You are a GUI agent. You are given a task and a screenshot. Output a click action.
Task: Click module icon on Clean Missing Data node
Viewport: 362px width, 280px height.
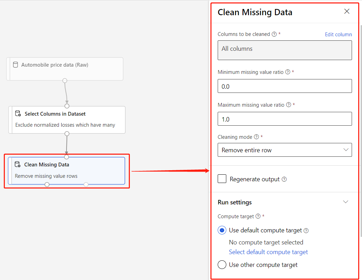(18, 164)
